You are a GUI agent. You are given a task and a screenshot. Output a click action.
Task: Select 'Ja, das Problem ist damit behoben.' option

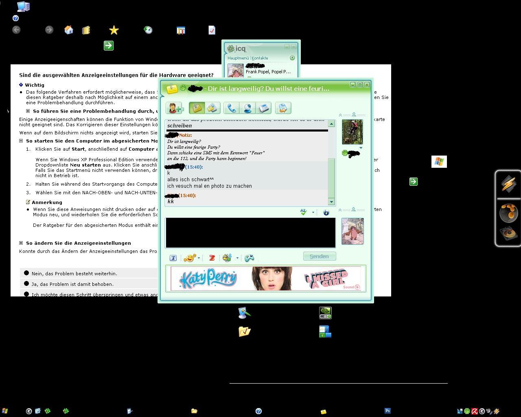pos(26,284)
